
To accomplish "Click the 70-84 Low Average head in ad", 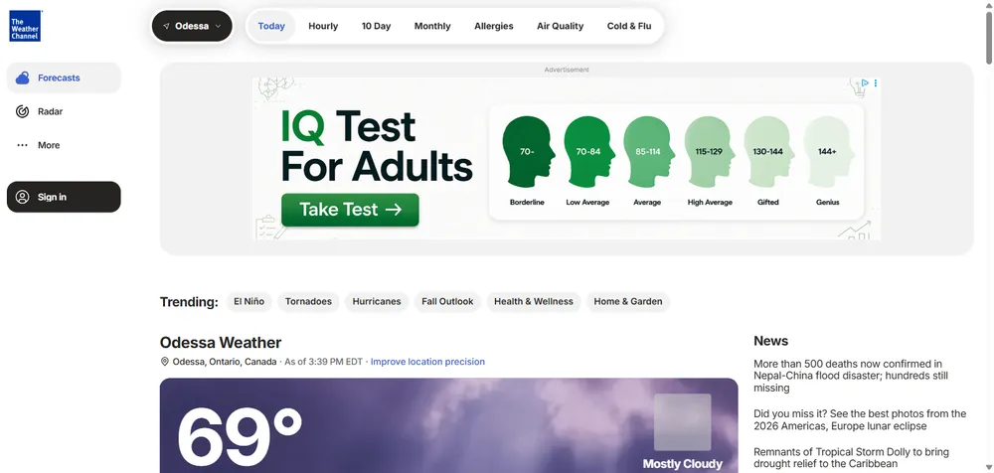I will coord(587,151).
